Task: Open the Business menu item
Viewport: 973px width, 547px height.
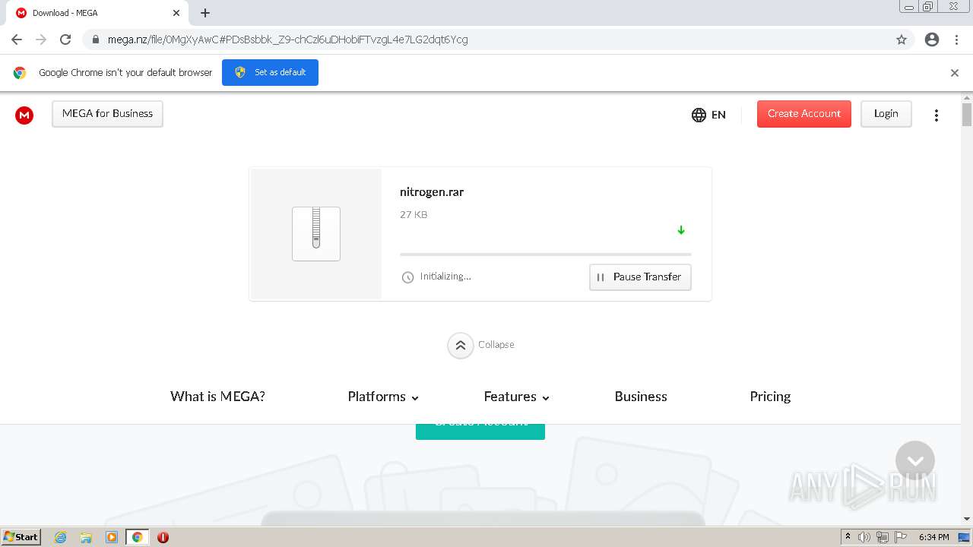Action: [641, 397]
